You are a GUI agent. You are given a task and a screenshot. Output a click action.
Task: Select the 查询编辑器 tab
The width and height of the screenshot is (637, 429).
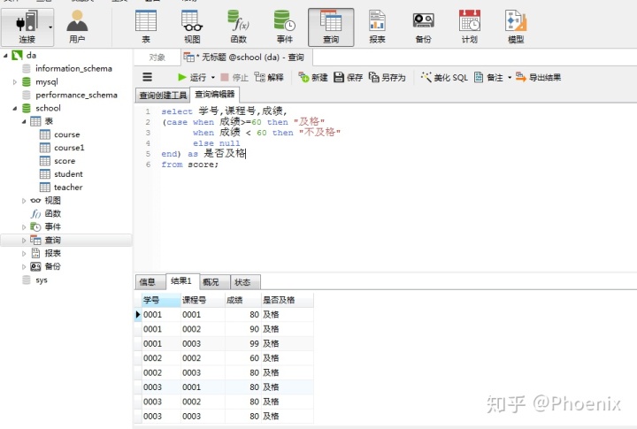(215, 95)
